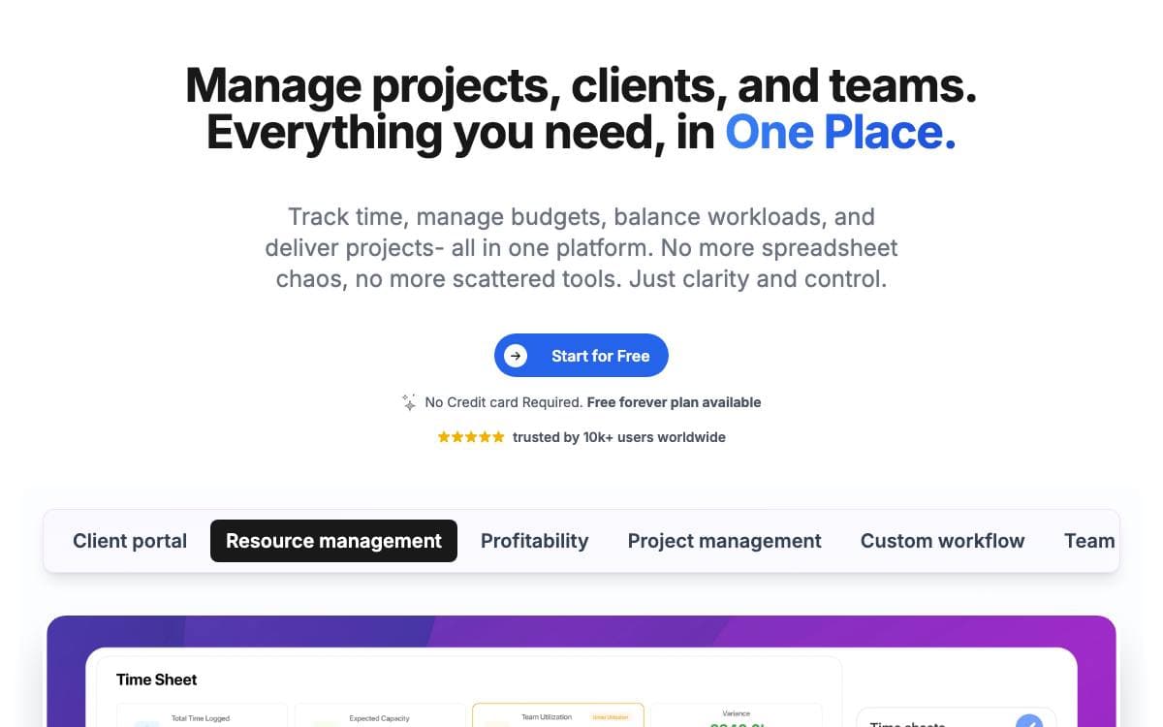This screenshot has width=1163, height=727.
Task: Click the Team Utilization card
Action: 558,715
